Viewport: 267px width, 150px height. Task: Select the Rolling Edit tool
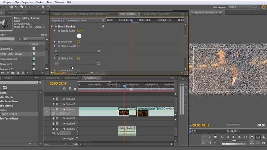point(11,7)
